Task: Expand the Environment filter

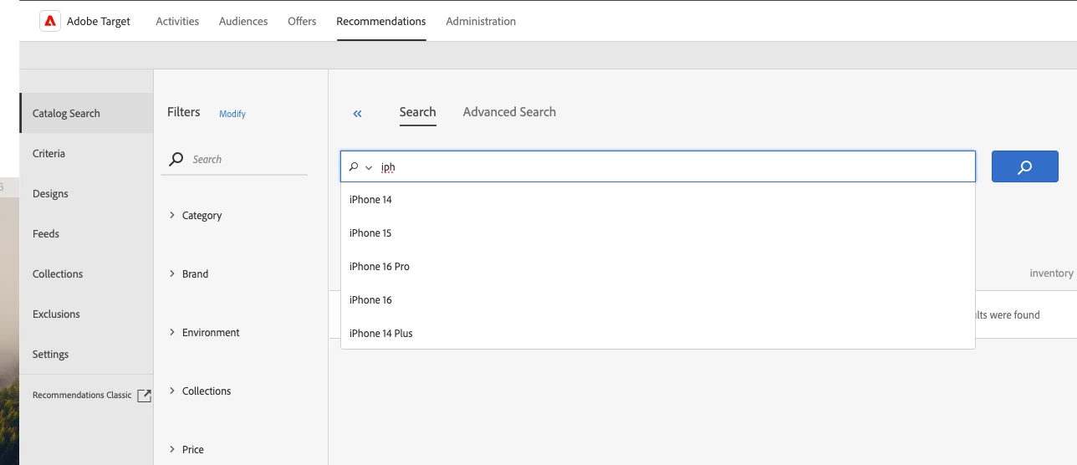Action: click(172, 332)
